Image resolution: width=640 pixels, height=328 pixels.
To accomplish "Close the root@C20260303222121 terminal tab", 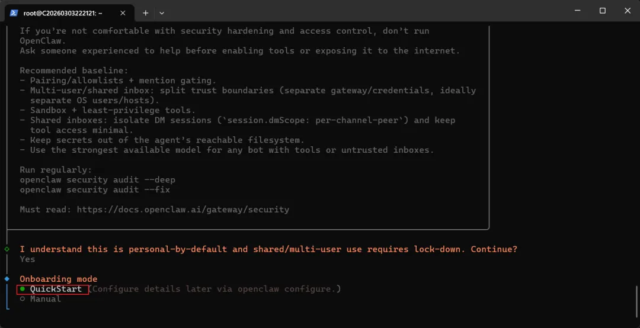I will coord(123,12).
